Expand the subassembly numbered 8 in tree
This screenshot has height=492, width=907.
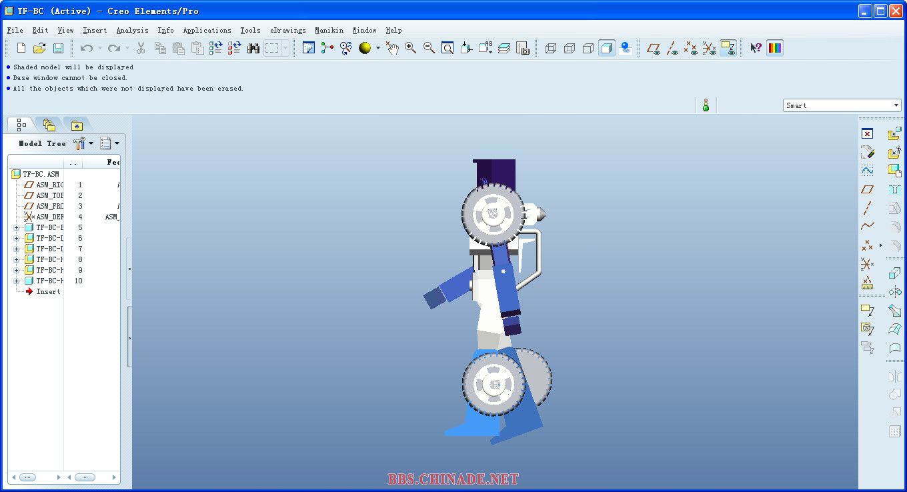[16, 259]
